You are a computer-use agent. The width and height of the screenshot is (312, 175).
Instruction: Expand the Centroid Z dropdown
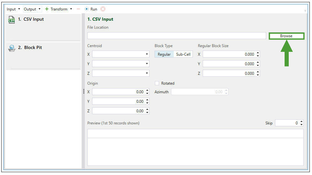[x=147, y=73]
